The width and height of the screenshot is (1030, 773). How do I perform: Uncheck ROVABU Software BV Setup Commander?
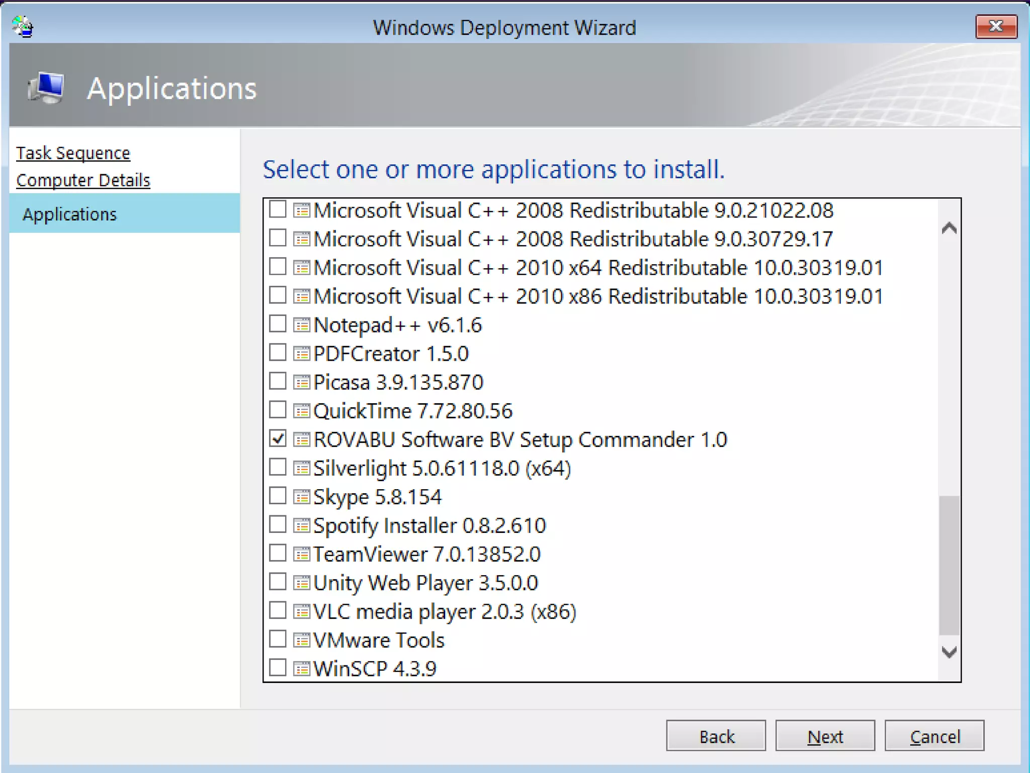(x=278, y=439)
